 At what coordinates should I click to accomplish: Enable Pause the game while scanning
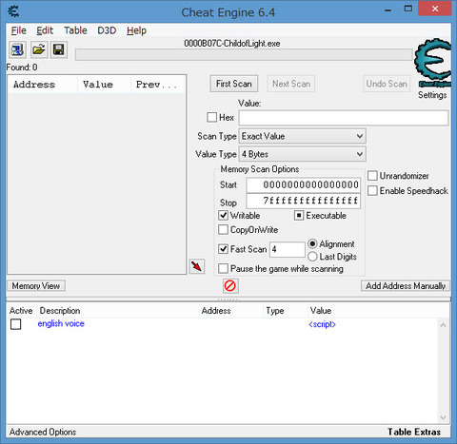coord(223,268)
